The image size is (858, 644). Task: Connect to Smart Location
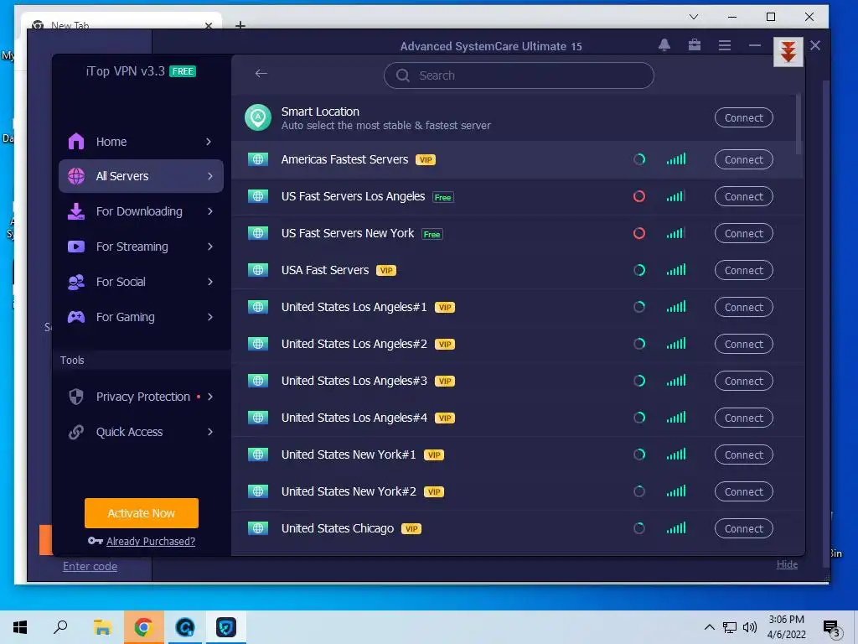pyautogui.click(x=744, y=117)
